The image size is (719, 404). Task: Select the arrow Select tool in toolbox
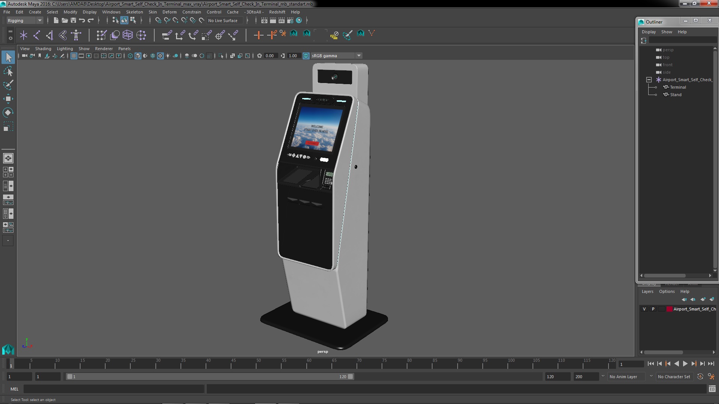(x=8, y=57)
